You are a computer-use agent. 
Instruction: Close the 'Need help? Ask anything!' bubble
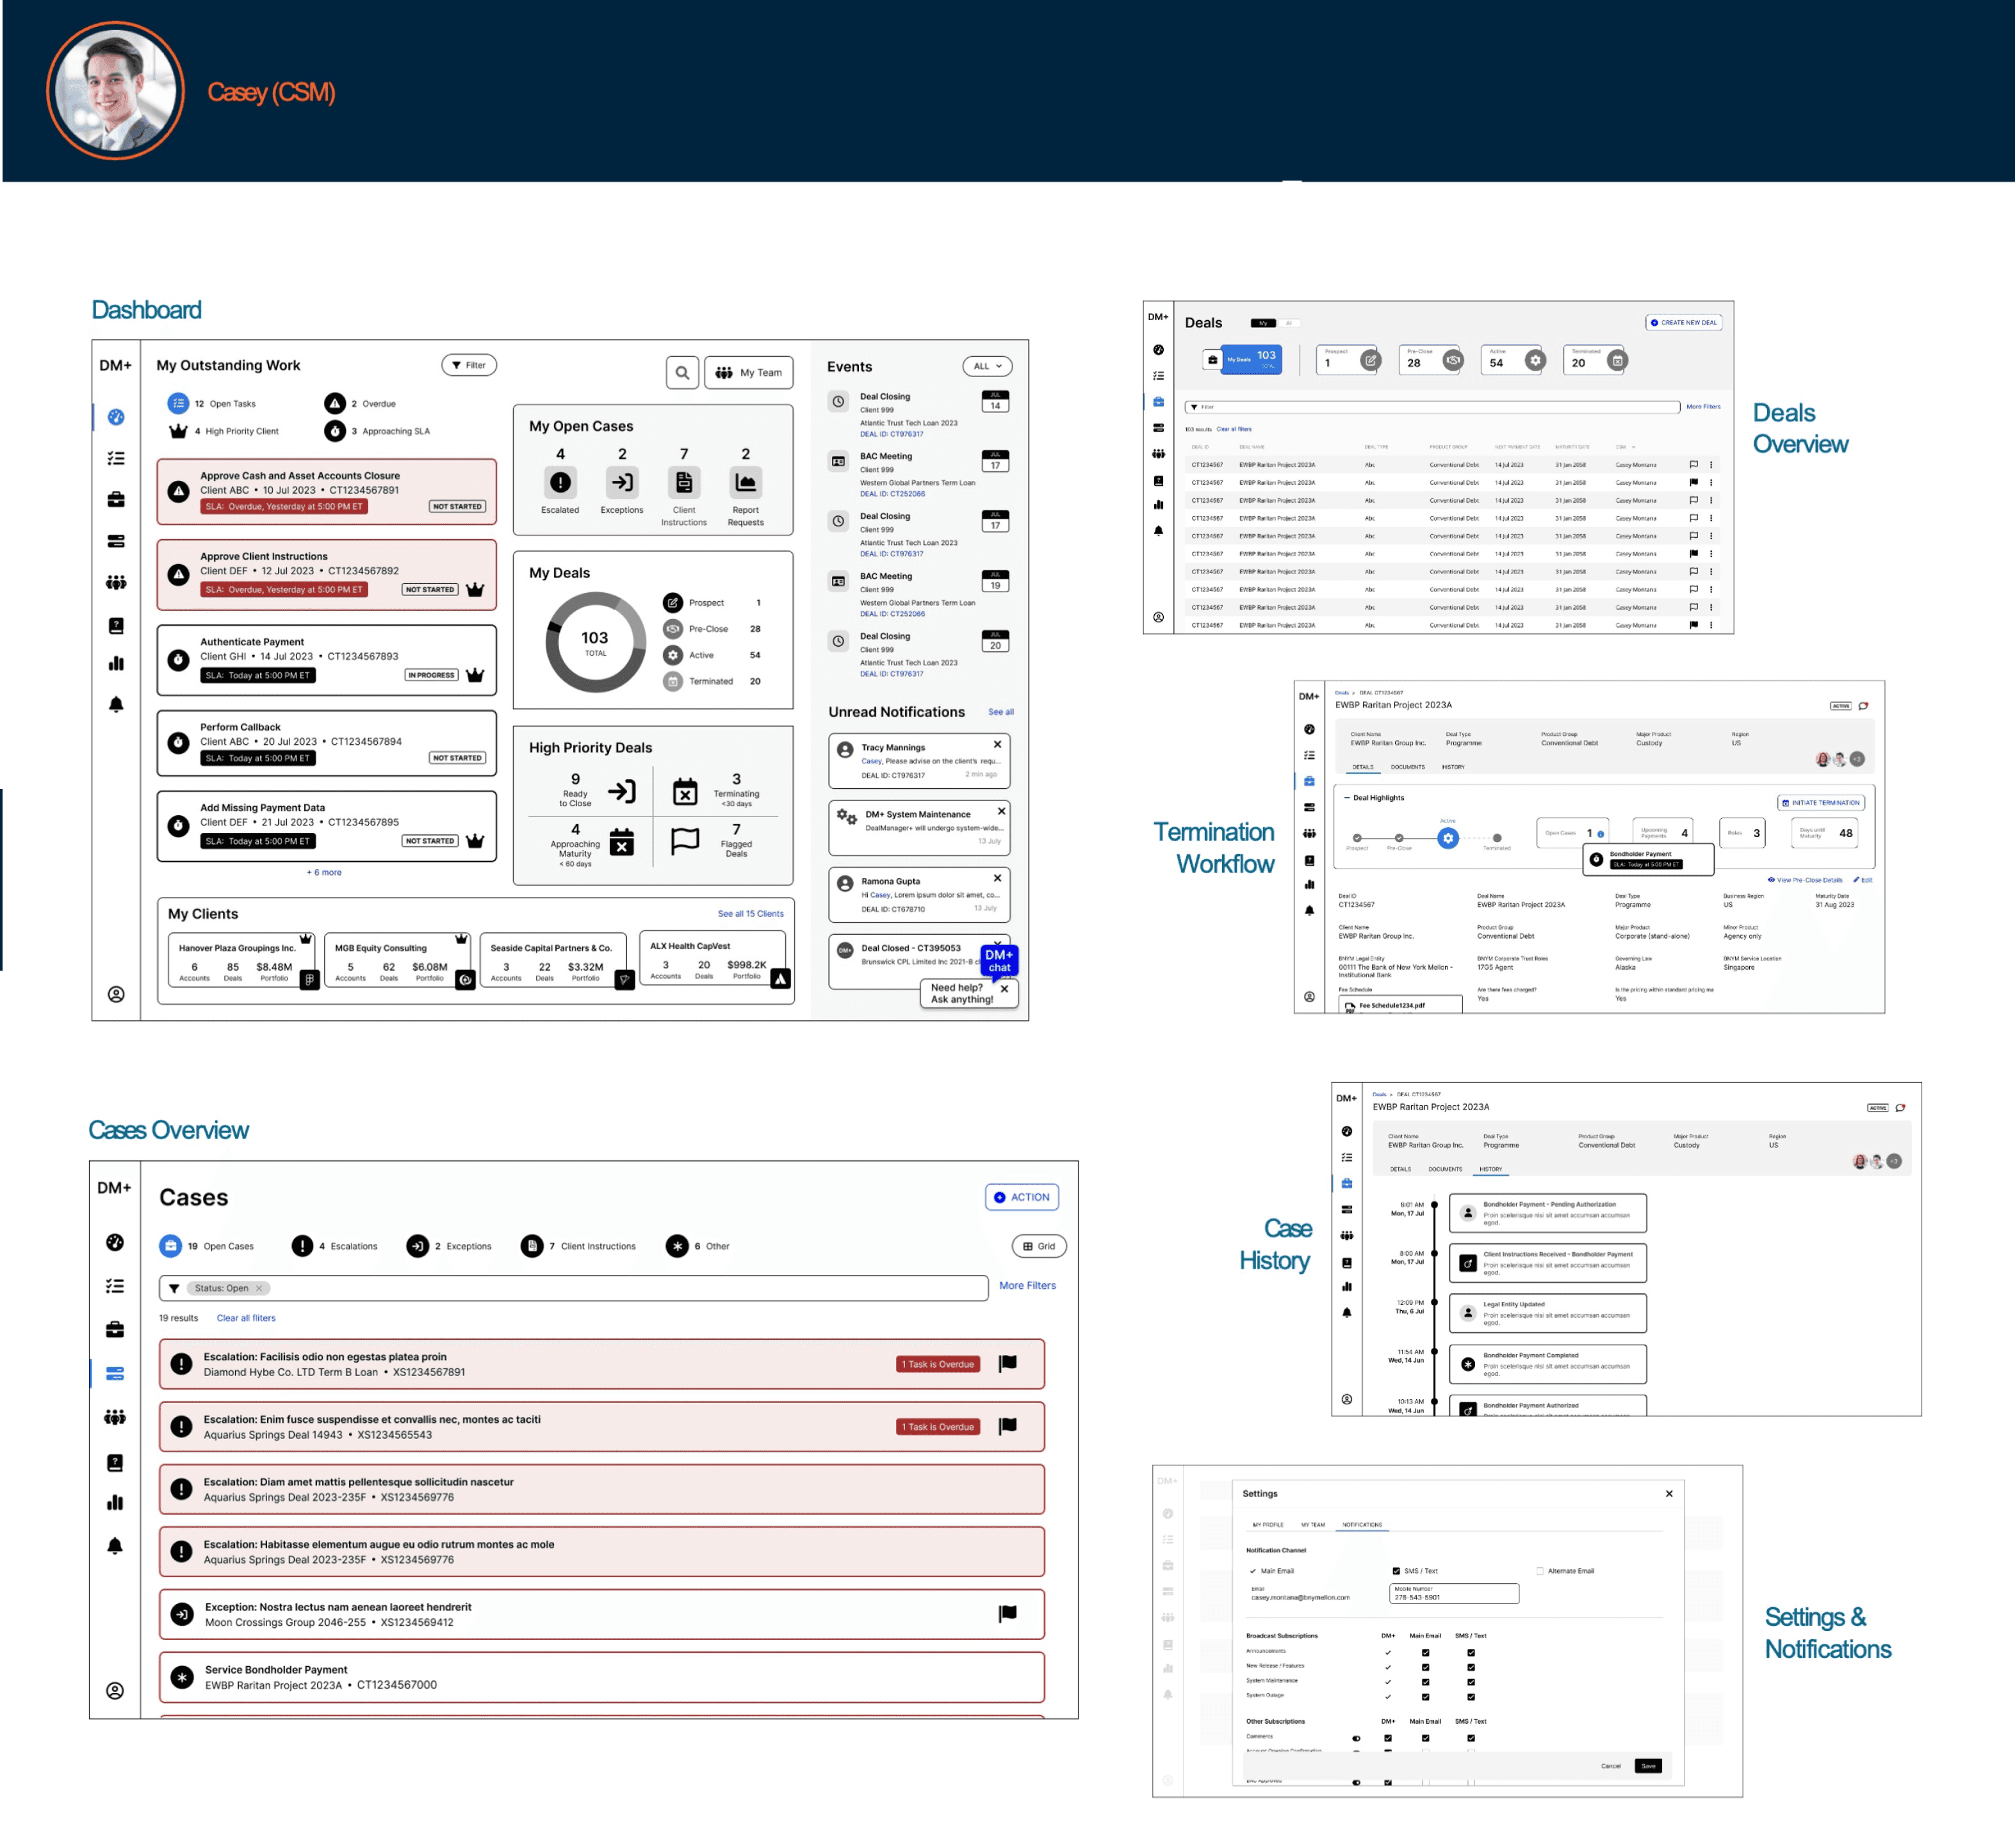click(x=1004, y=989)
